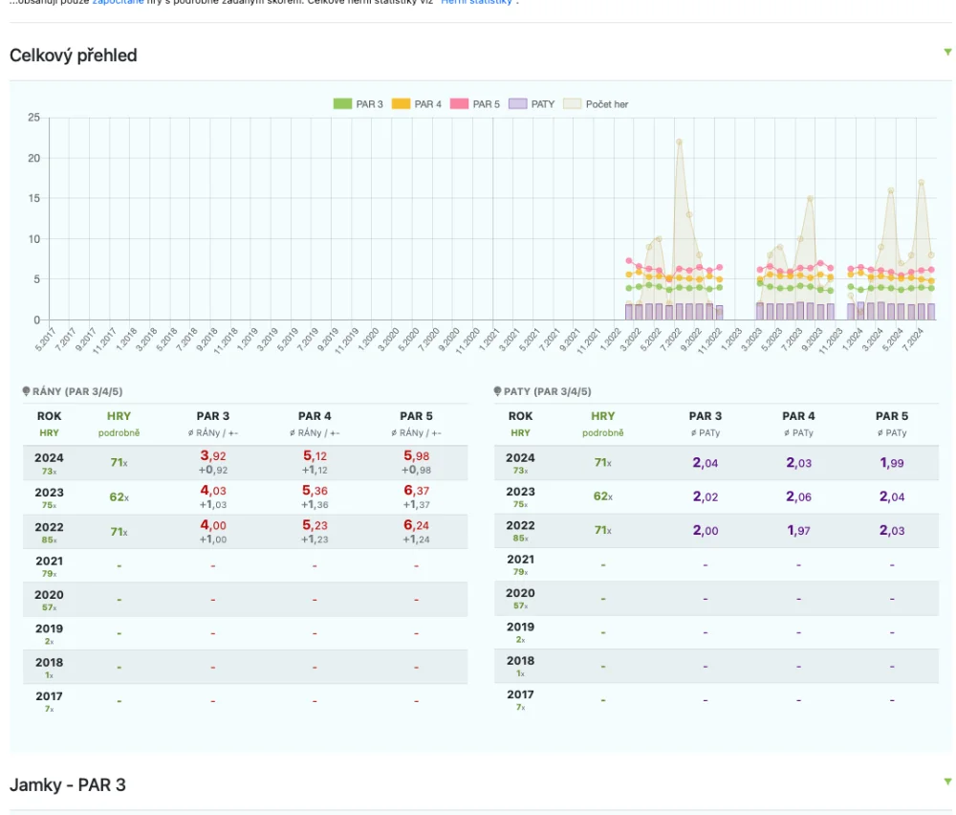Toggle the PAR 5 pink legend swatch
Viewport: 956px width, 815px height.
(459, 104)
